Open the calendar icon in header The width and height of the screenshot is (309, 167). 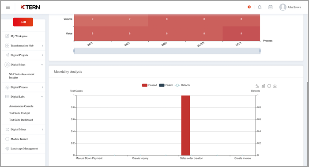point(270,8)
